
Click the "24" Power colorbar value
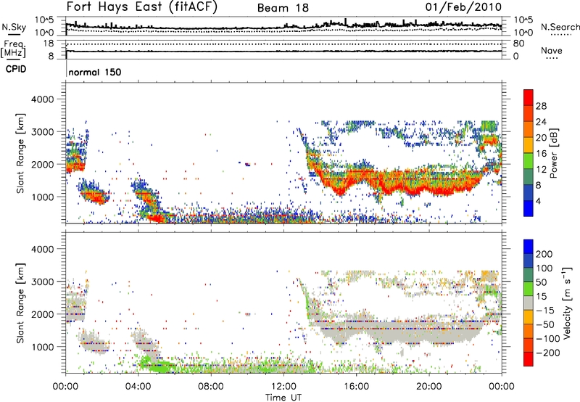541,122
